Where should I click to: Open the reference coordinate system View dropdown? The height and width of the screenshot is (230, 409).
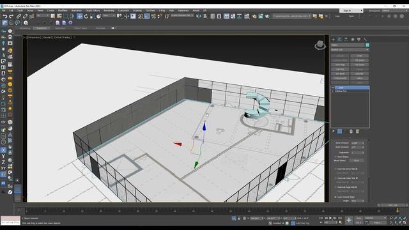pos(109,16)
